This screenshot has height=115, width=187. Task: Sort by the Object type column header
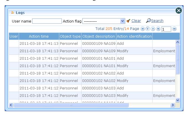(x=70, y=36)
